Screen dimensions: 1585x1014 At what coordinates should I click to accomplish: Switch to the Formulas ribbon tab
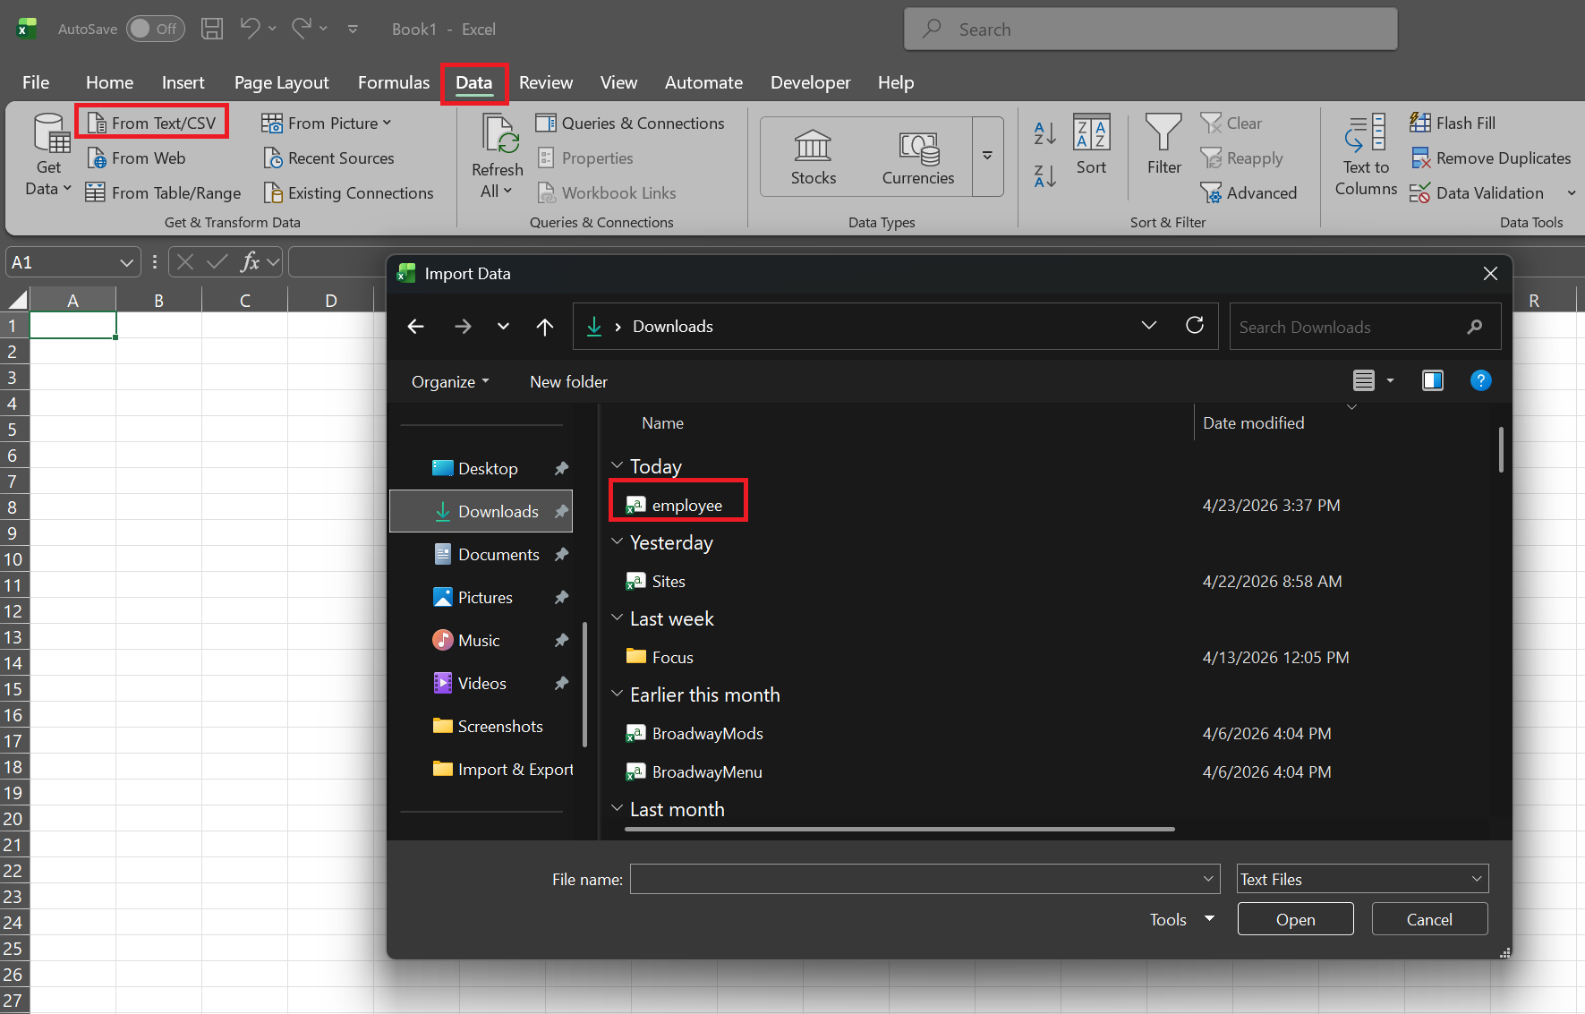[393, 82]
